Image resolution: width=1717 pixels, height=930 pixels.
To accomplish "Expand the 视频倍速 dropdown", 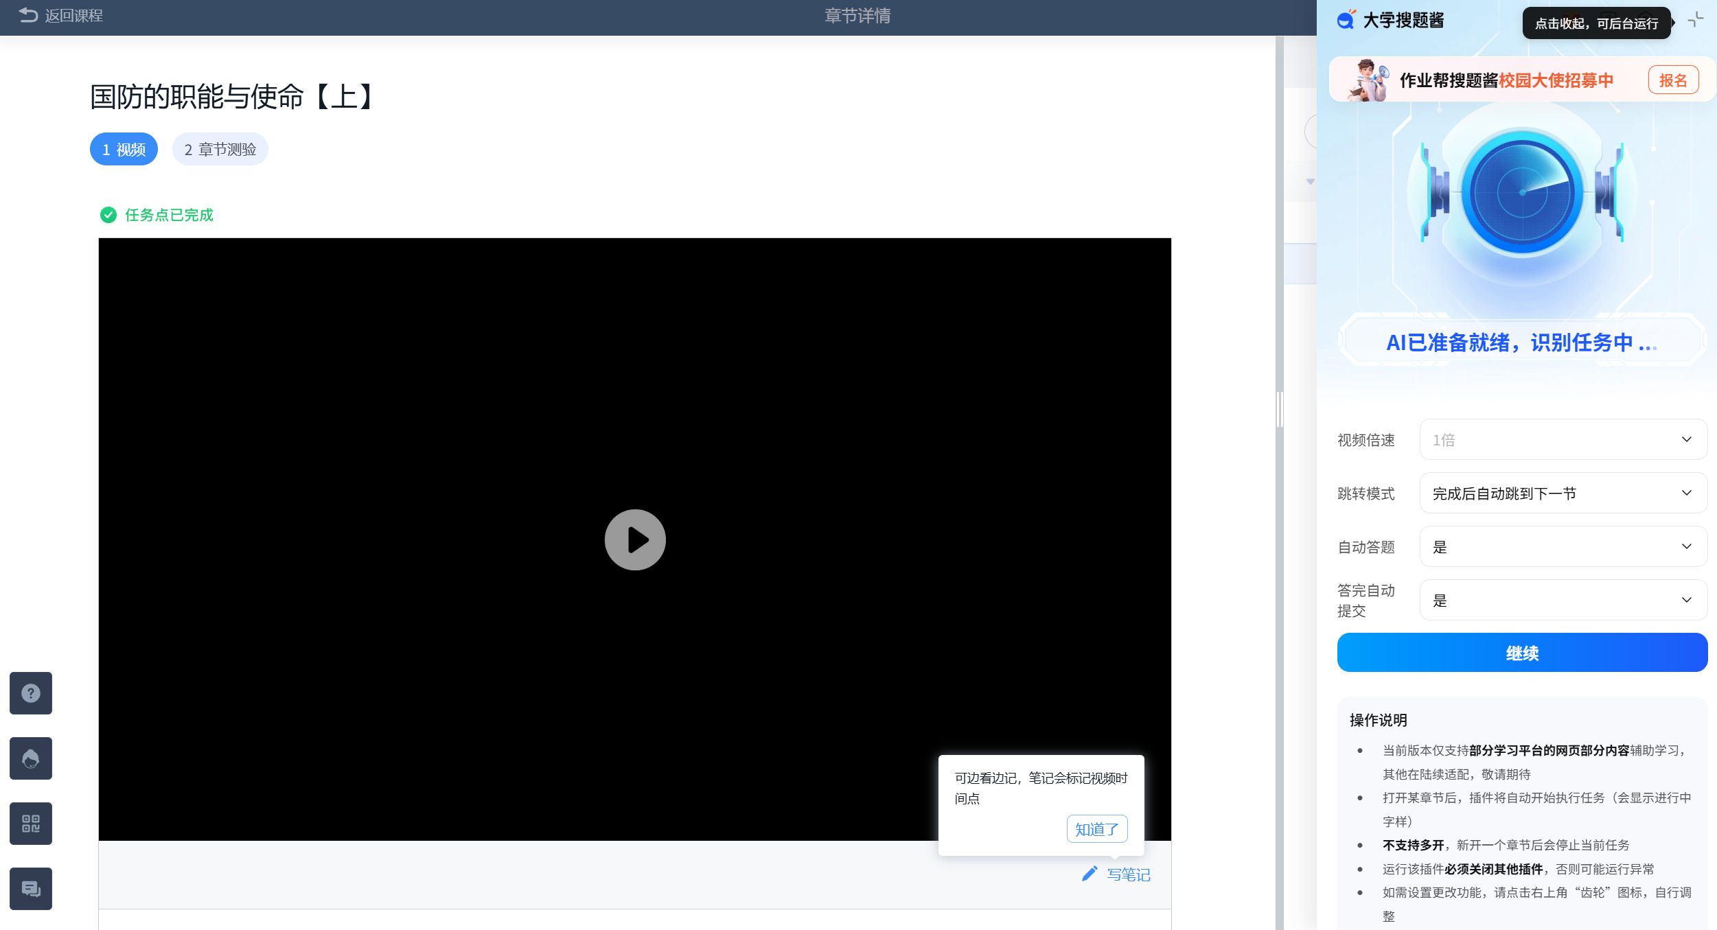I will tap(1563, 439).
